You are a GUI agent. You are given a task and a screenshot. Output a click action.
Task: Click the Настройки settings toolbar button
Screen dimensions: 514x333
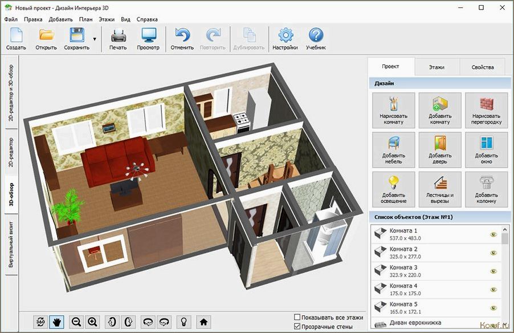click(x=285, y=39)
